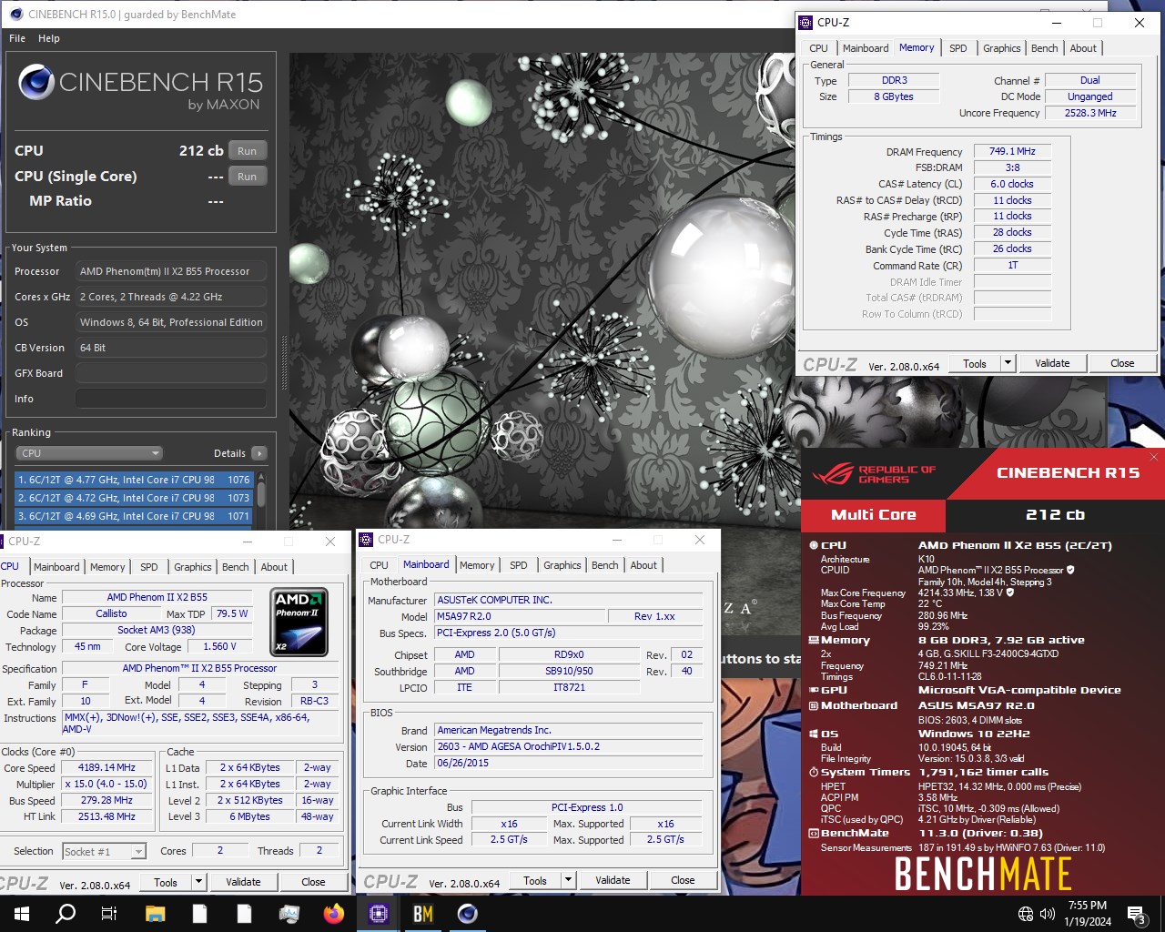Switch to CPU-Z via the taskbar chip icon
This screenshot has width=1165, height=932.
pos(379,914)
